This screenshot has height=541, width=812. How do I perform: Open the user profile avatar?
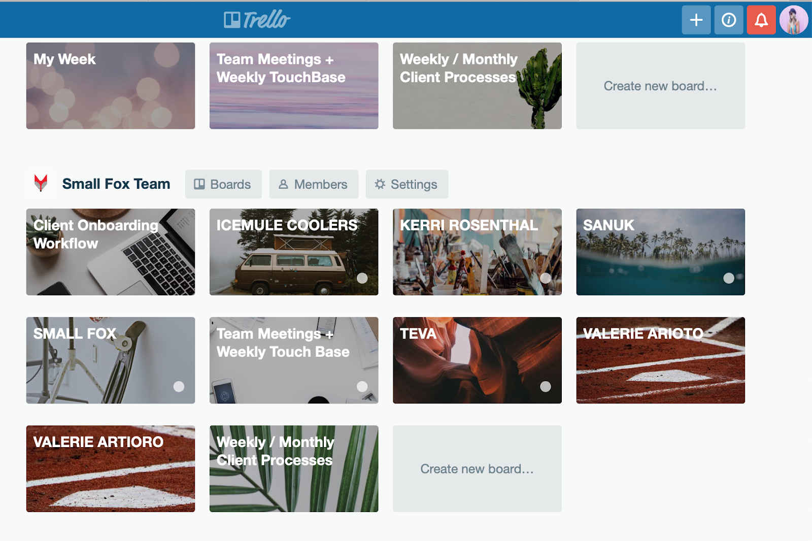[793, 20]
